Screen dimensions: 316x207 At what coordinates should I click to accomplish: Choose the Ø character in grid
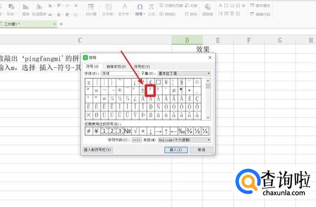96,115
